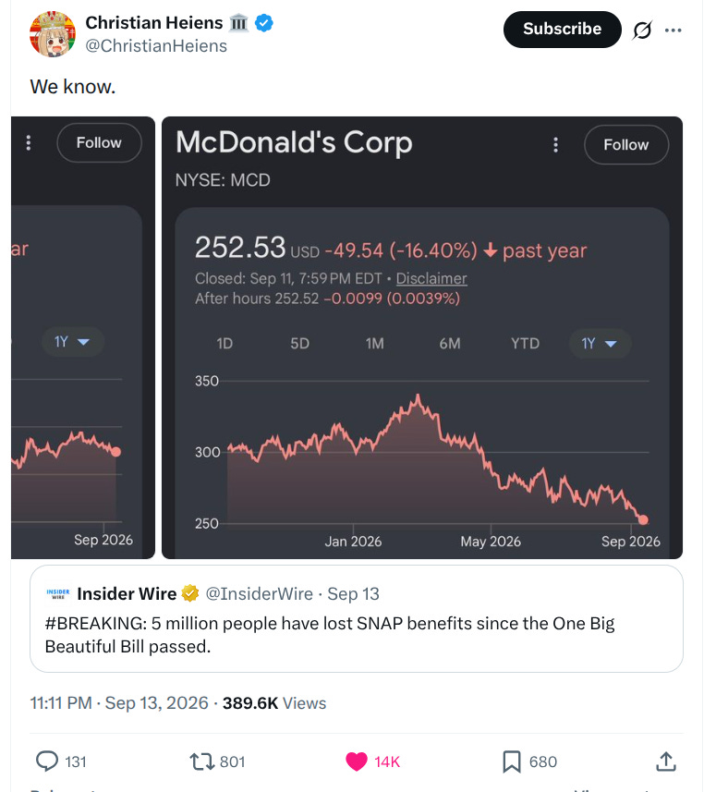
Task: Open the tweet's three-dot more menu
Action: pyautogui.click(x=674, y=30)
